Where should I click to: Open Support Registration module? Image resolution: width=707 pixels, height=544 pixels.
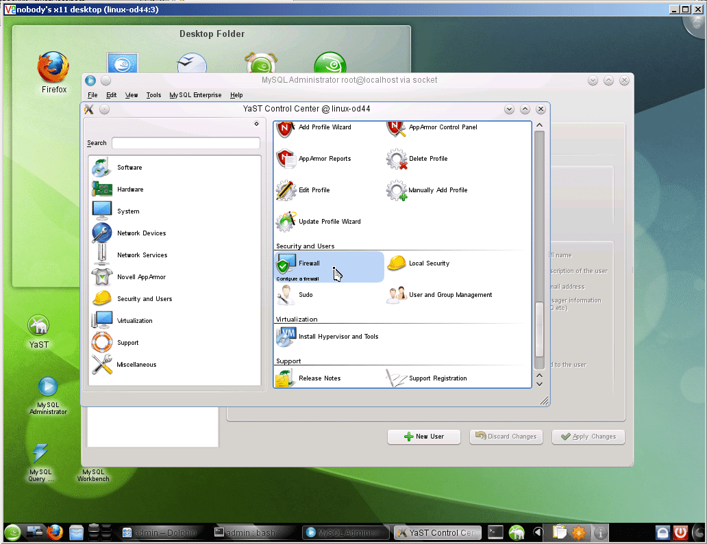point(427,378)
